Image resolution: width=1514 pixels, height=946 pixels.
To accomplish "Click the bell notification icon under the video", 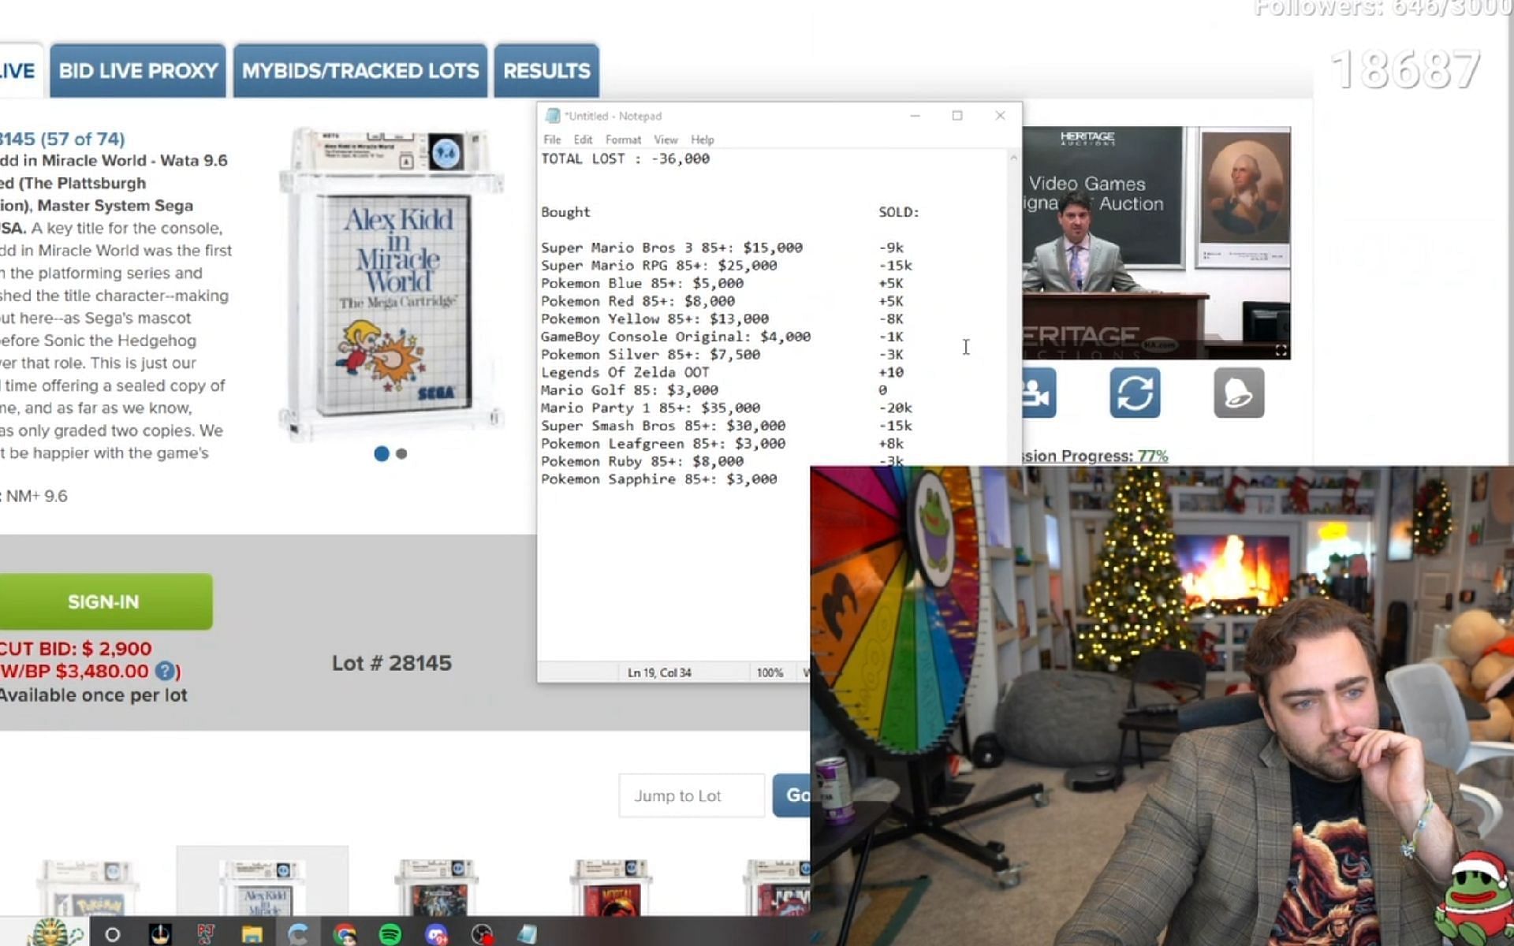I will point(1239,393).
